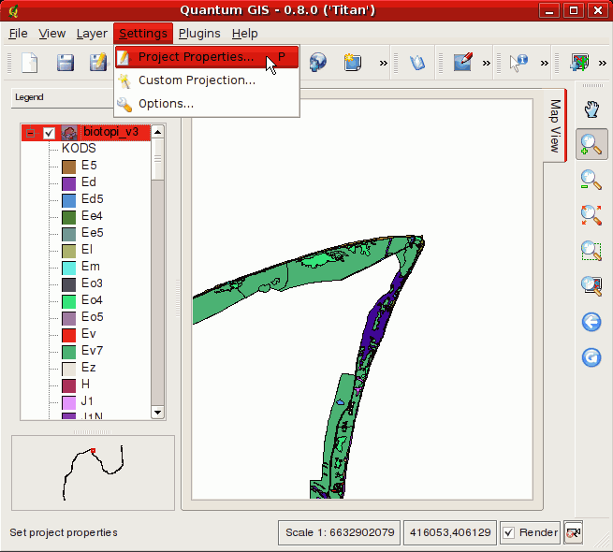Click the Quantum GIS title bar logo
This screenshot has height=552, width=613.
point(13,10)
